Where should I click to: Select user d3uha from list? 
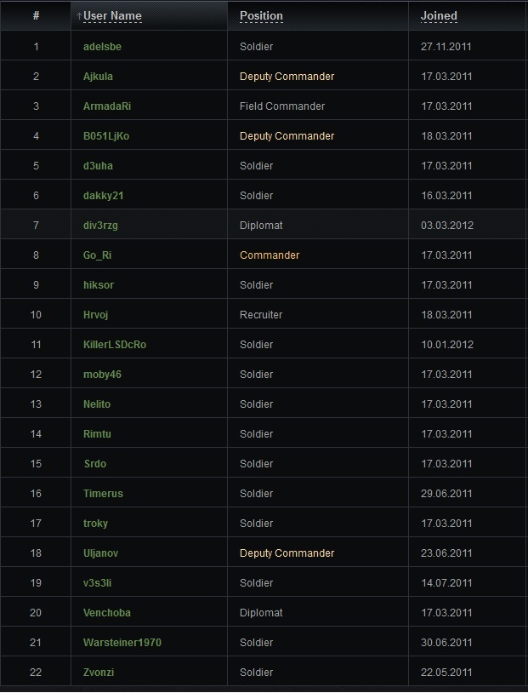click(x=98, y=166)
